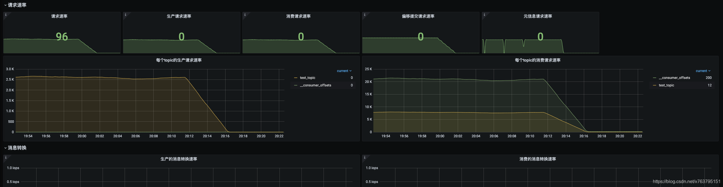
Task: Click 0.5 iops label on 消费的消息转换速率 chart
Action: [x=372, y=182]
